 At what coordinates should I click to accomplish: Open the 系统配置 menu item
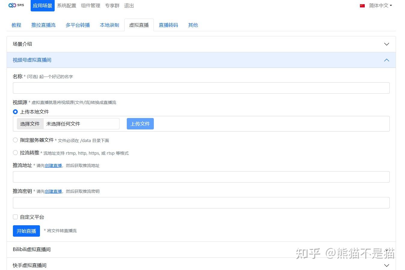pos(67,6)
